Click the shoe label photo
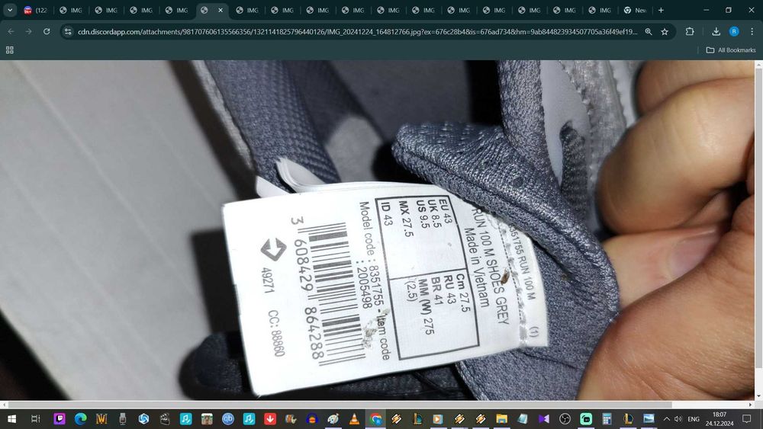 [377, 230]
